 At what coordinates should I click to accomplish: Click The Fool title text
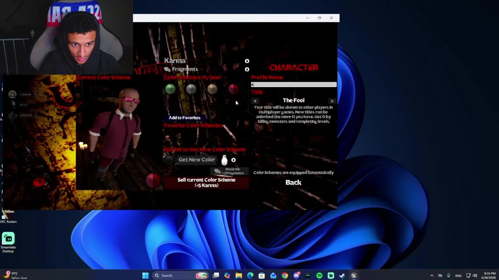click(294, 100)
